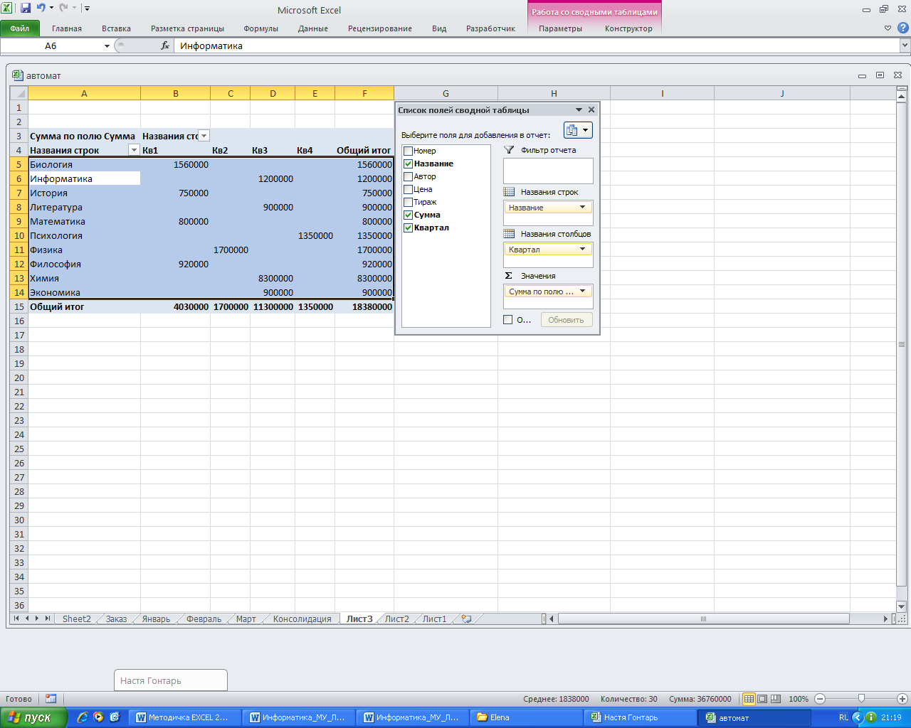This screenshot has width=911, height=728.
Task: Click the horizontal scrollbar right arrow
Action: click(x=885, y=619)
